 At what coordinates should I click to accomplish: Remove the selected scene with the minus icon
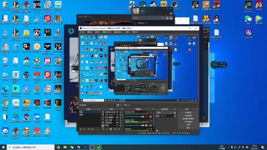click(84, 129)
